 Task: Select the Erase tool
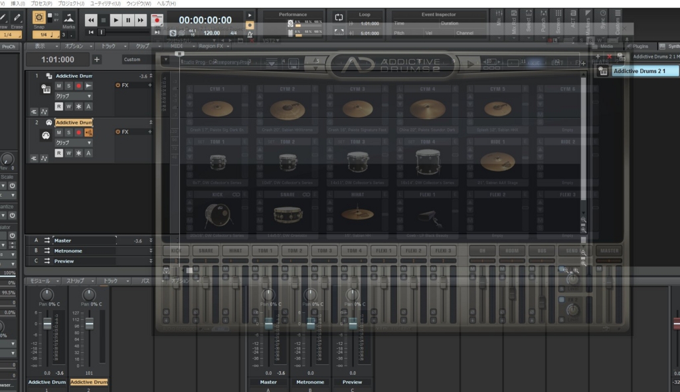[x=17, y=18]
